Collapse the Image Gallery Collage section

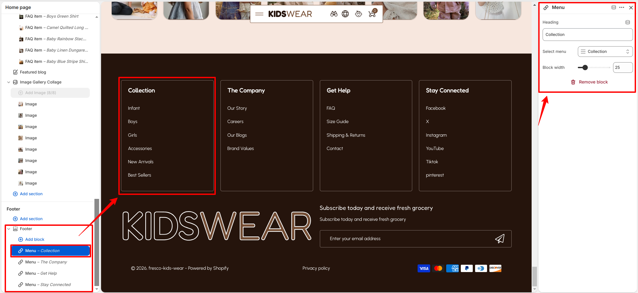9,82
